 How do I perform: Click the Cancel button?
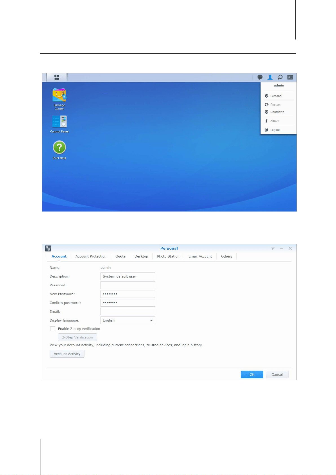tap(277, 374)
